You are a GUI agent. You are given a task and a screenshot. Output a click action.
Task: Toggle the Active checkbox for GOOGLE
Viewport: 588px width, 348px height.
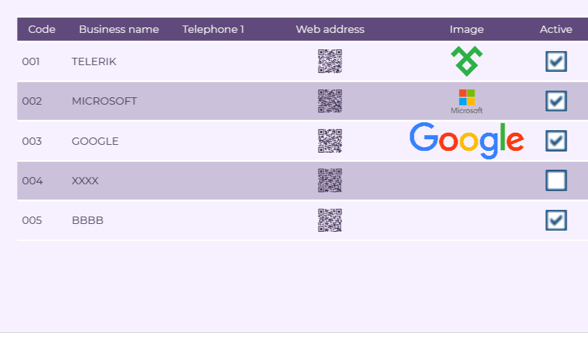[556, 141]
